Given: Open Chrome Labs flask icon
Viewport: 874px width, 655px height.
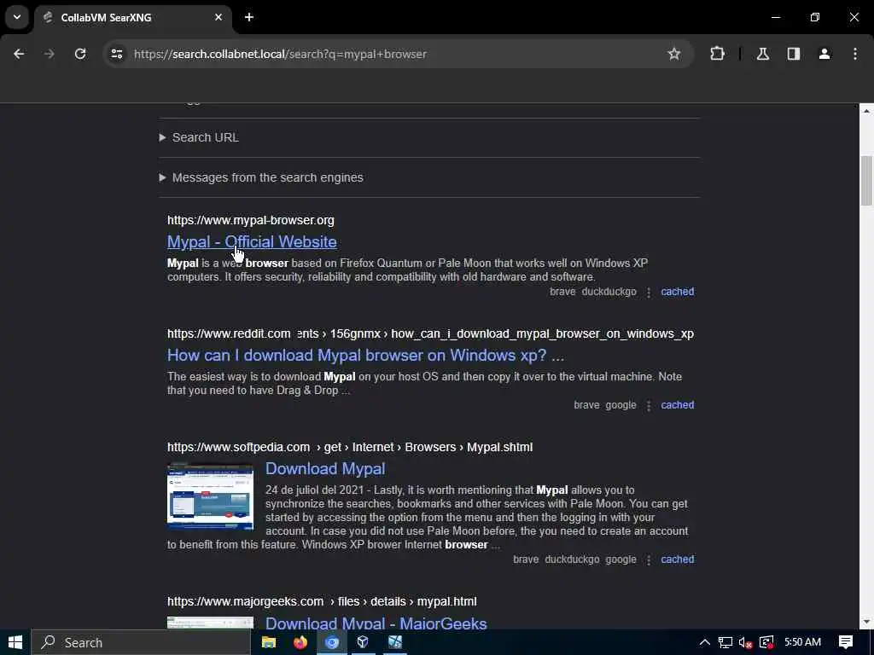Looking at the screenshot, I should 763,54.
